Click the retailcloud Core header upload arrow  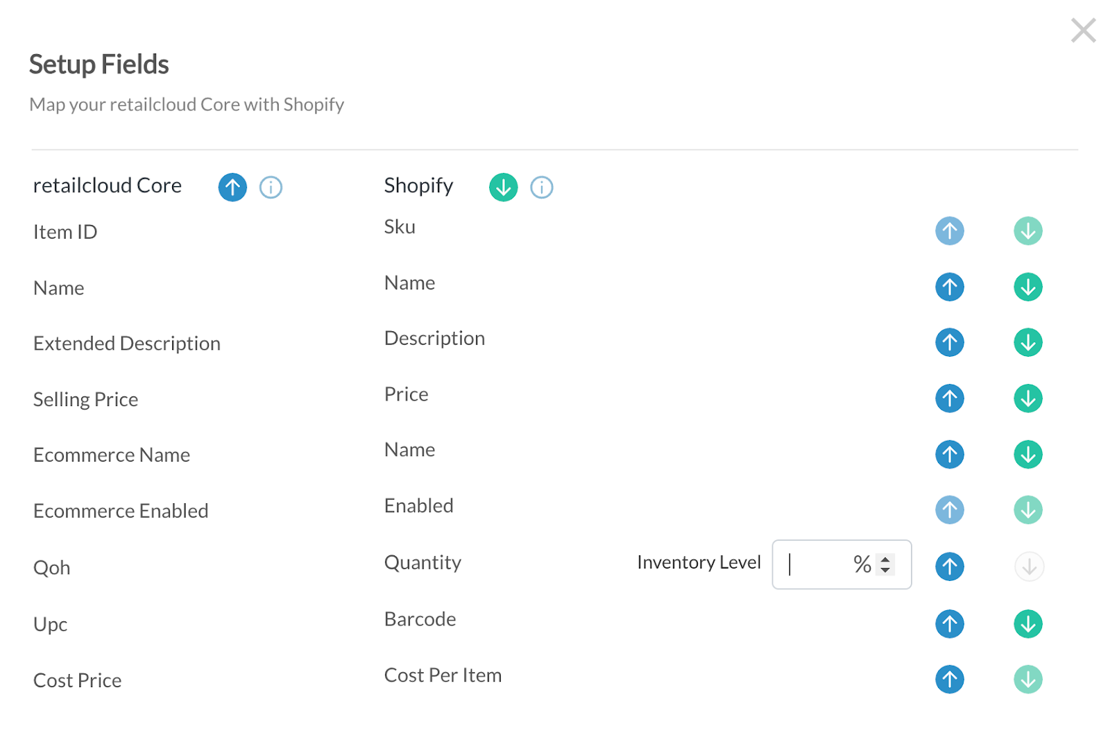coord(232,187)
